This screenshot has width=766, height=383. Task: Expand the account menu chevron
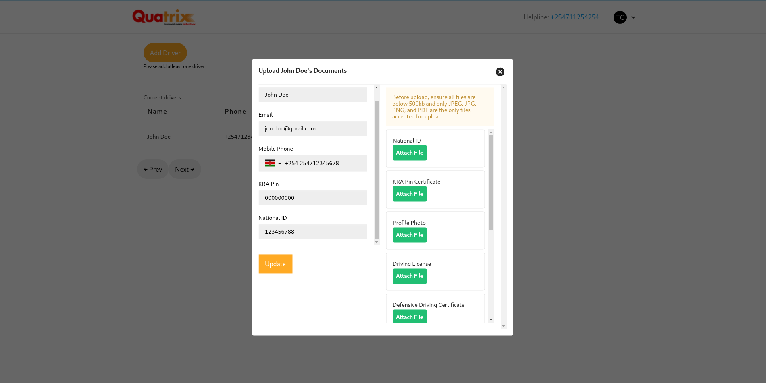(633, 17)
